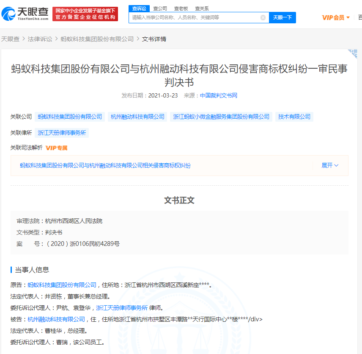362x354 pixels.
Task: Open related company tag 浙江蚂蚁小微金融服务集团股份有限公司
Action: pos(221,117)
